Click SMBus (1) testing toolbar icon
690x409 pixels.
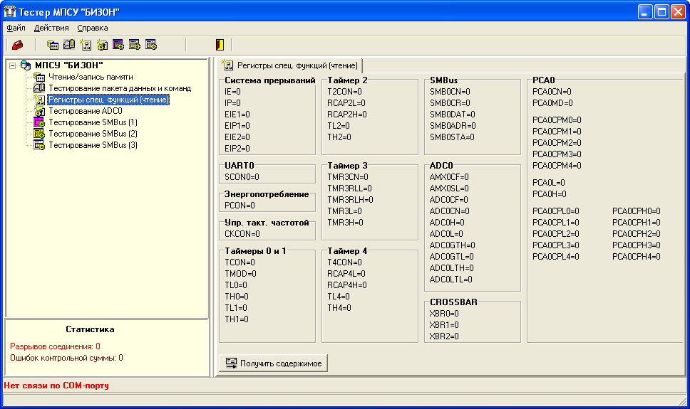pos(118,45)
